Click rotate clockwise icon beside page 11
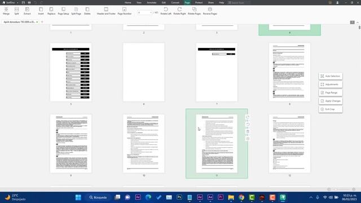 click(248, 117)
